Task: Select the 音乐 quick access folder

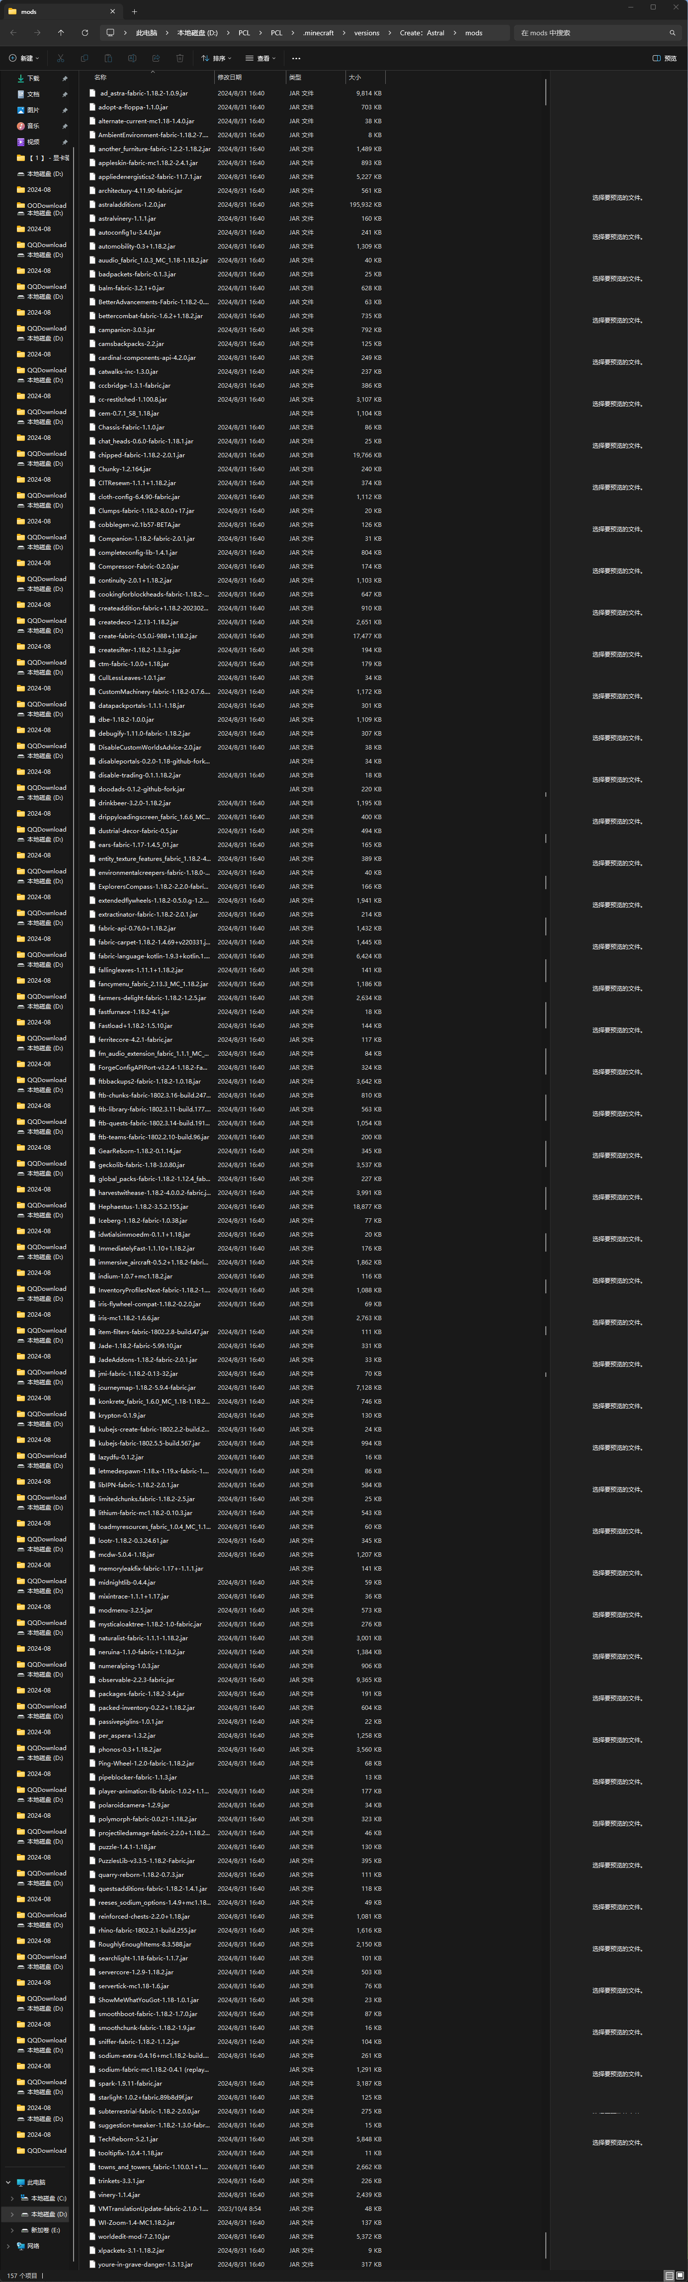Action: click(33, 126)
